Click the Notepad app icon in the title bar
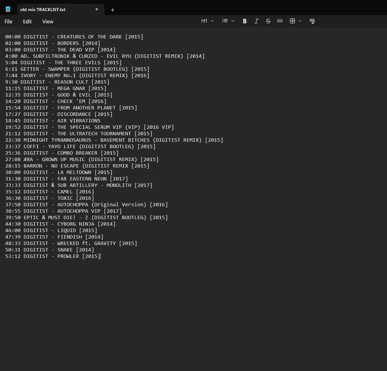 coord(8,9)
